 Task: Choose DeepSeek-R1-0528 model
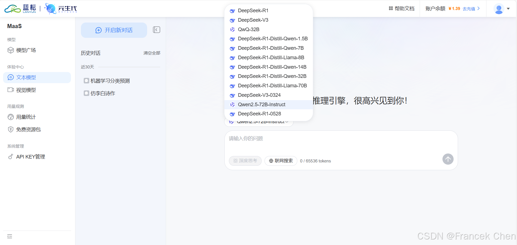coord(269,114)
